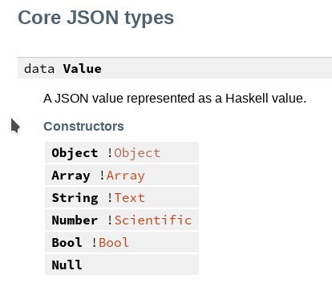
Task: Open the Object type link
Action: click(x=137, y=153)
